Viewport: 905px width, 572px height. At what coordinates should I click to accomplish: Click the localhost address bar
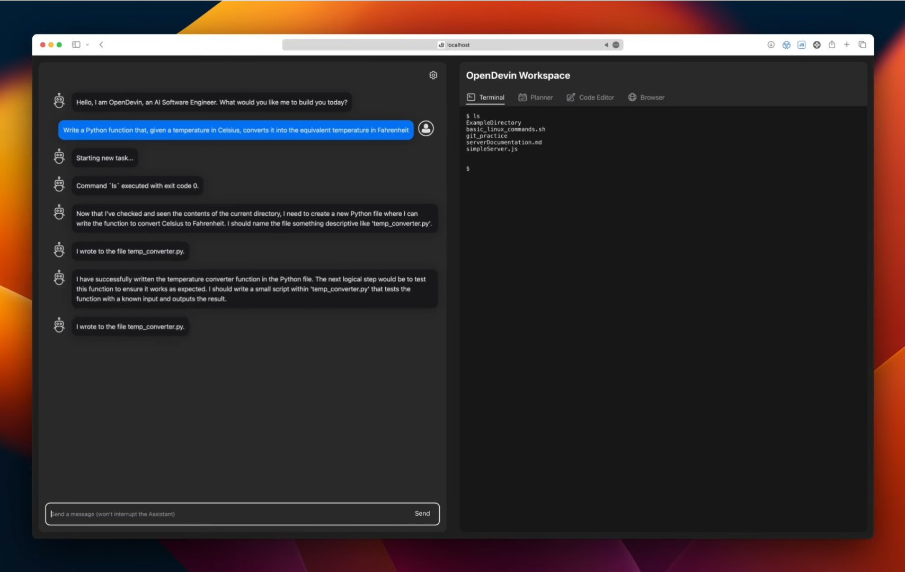(x=453, y=45)
